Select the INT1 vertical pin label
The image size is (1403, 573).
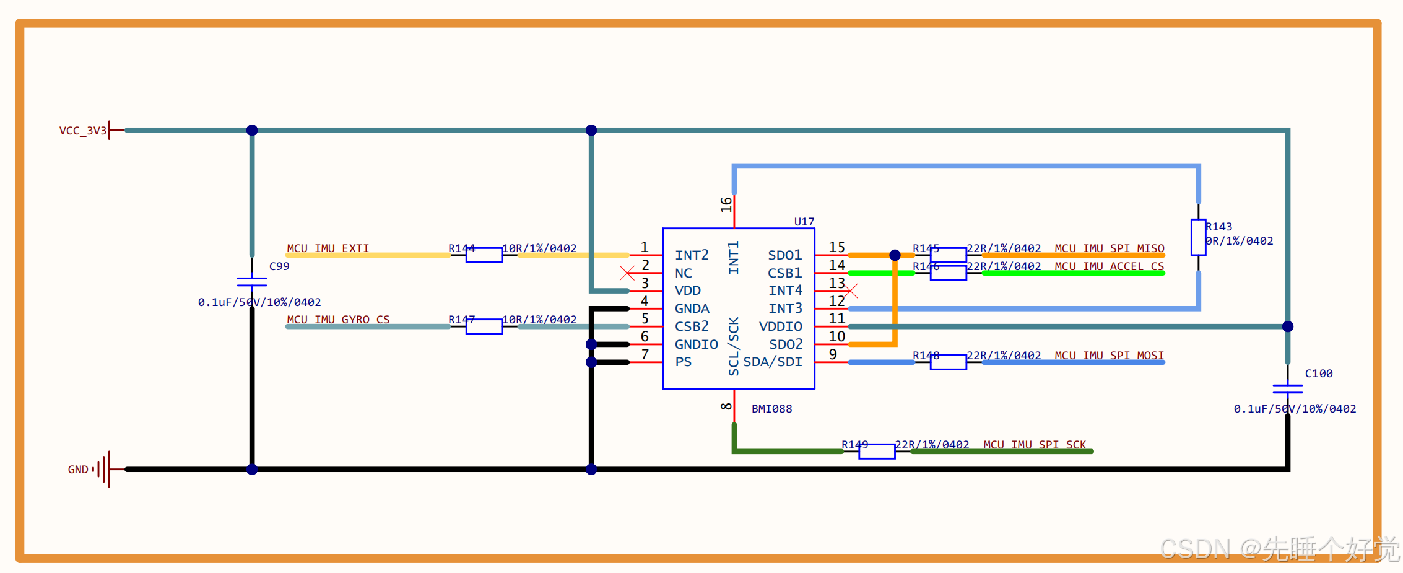pyautogui.click(x=734, y=258)
